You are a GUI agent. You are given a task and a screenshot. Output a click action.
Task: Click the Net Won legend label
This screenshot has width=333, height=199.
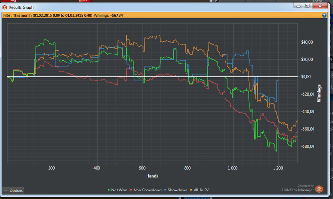(119, 190)
